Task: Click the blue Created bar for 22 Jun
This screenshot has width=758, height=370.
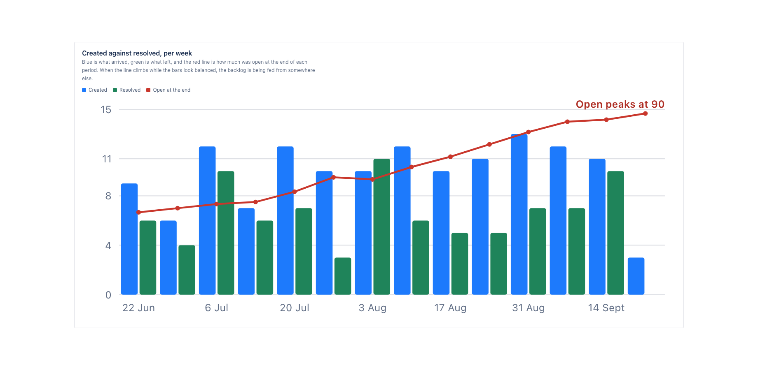Action: (x=129, y=239)
